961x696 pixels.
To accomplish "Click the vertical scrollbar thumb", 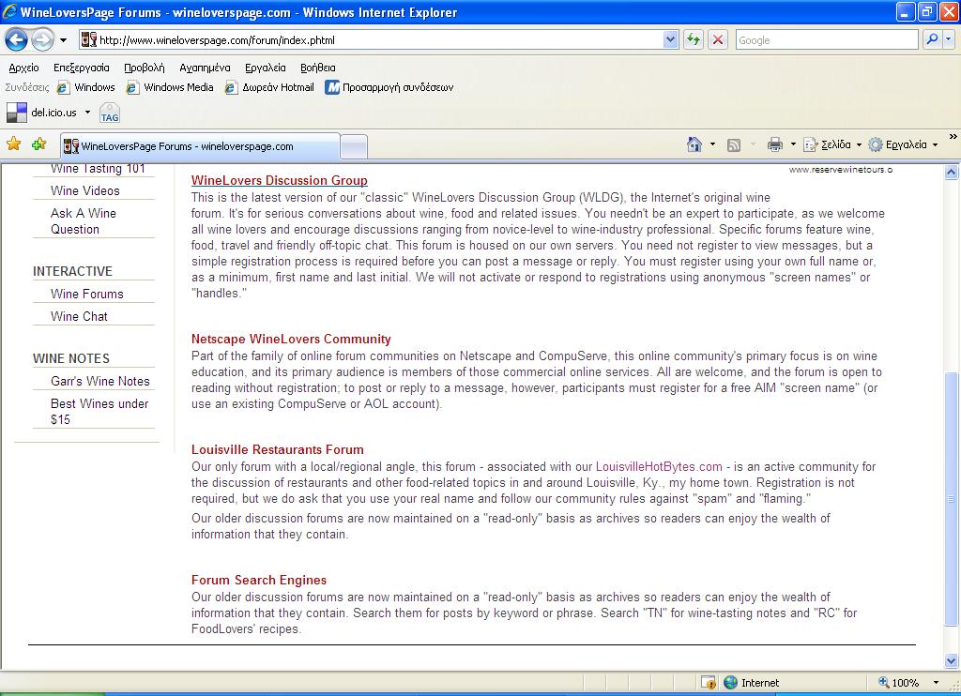I will pyautogui.click(x=952, y=499).
